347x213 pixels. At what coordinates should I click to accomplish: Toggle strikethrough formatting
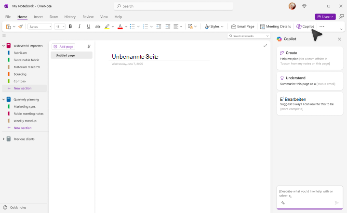click(x=97, y=26)
